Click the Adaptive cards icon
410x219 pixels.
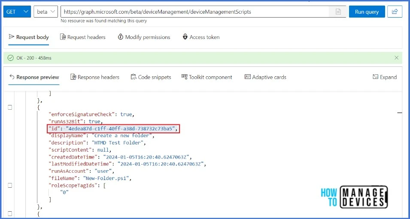(x=248, y=77)
